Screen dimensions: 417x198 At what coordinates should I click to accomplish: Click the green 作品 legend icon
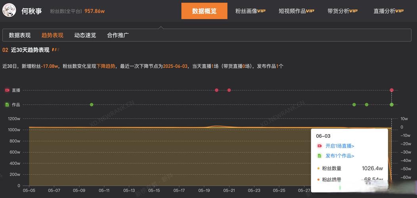[x=7, y=105]
